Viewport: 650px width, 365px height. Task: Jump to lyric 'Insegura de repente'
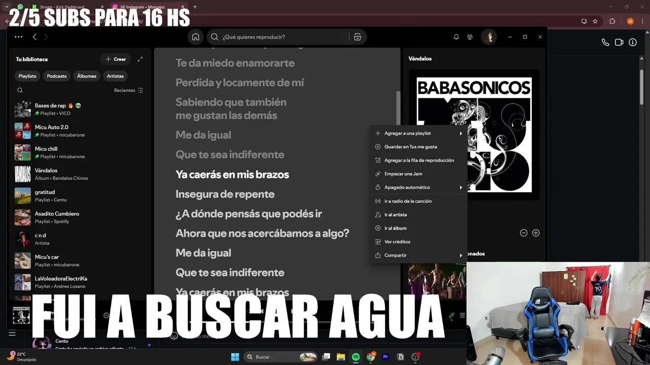[225, 194]
